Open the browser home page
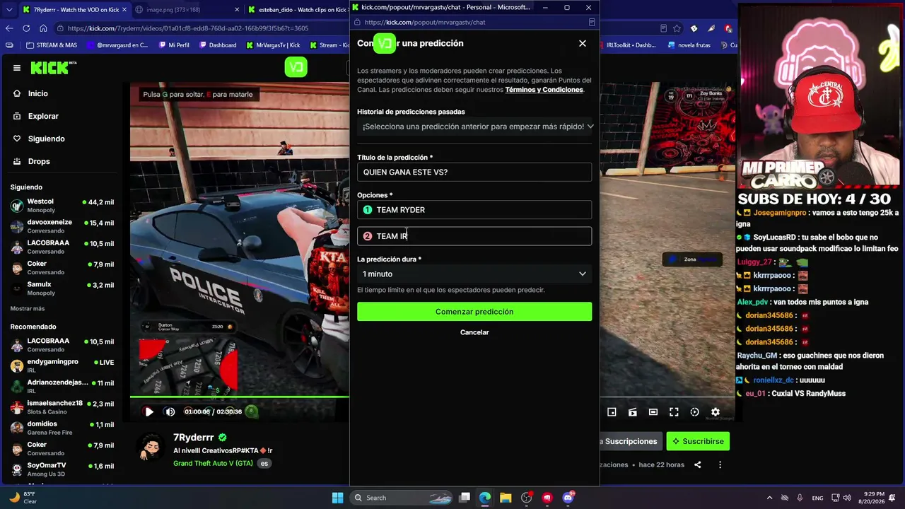The height and width of the screenshot is (509, 905). point(43,28)
